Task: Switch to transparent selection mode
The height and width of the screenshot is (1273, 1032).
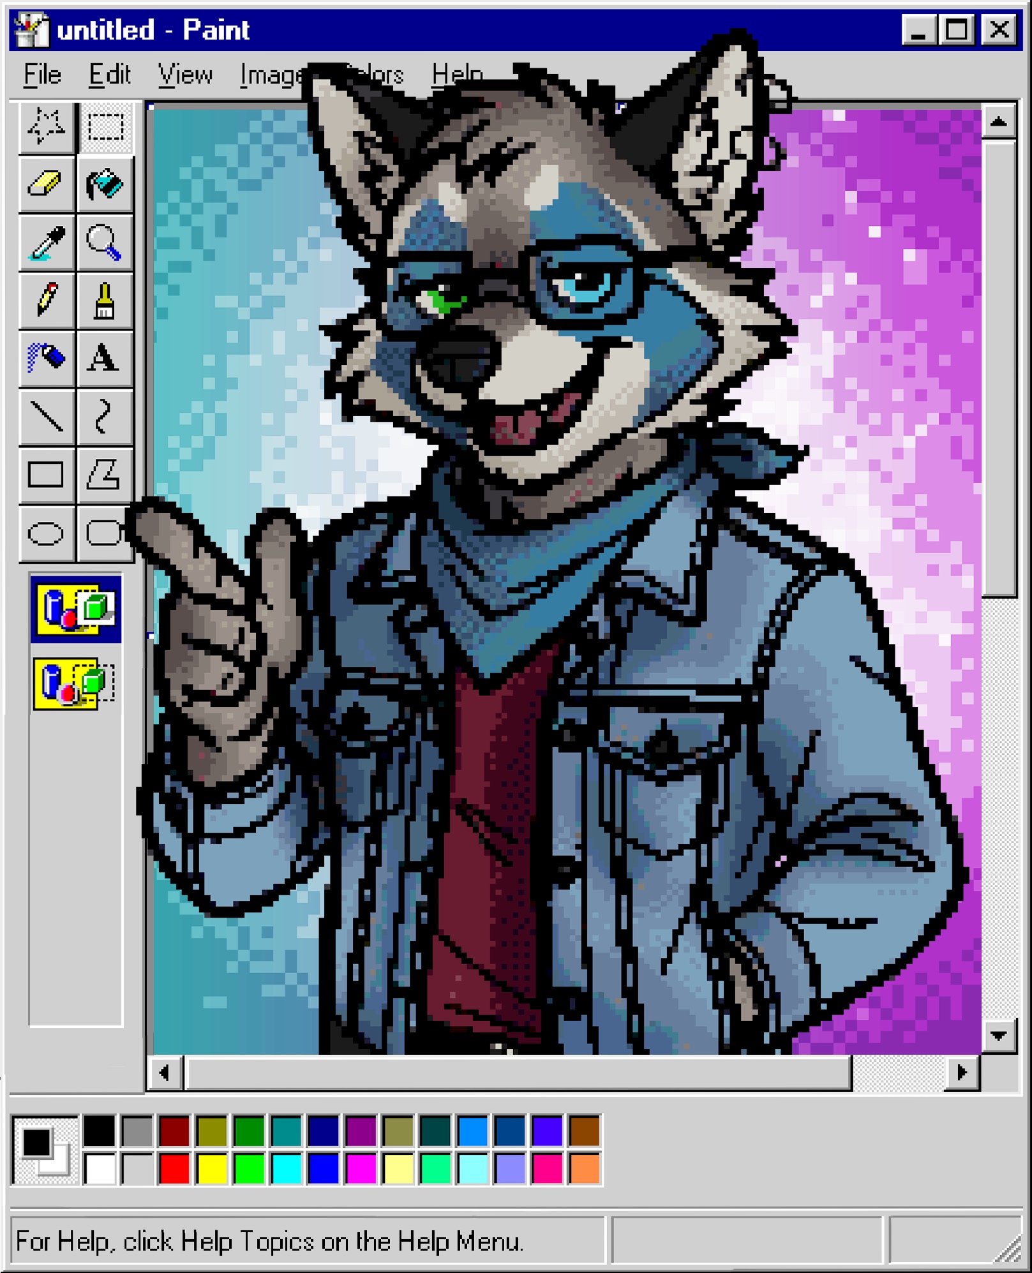Action: coord(75,683)
